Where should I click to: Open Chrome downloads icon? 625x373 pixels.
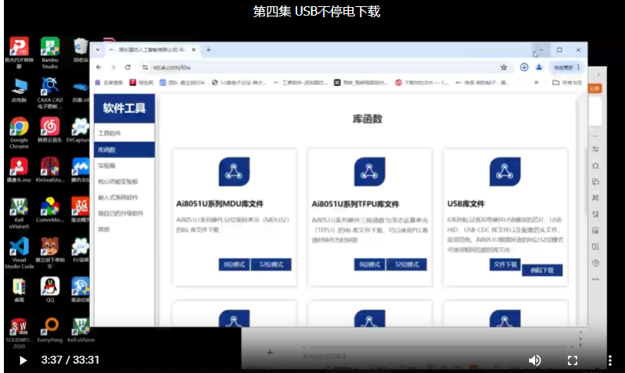(524, 67)
